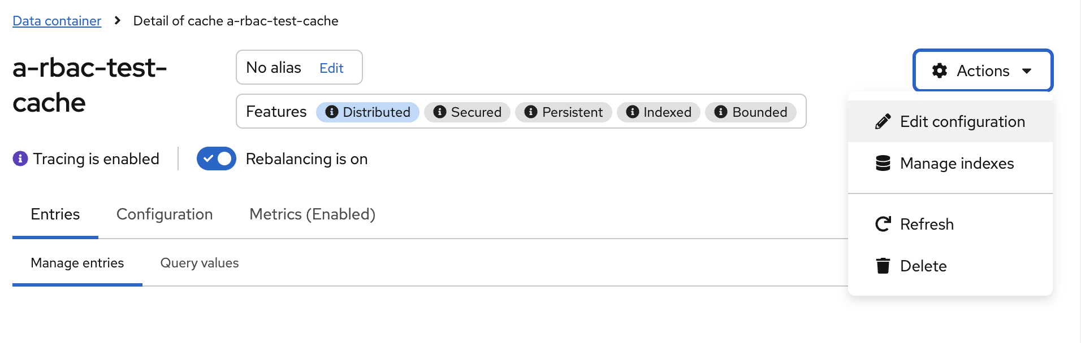Navigate back via Data container breadcrumb
Screen dimensions: 1081x343
(x=57, y=20)
